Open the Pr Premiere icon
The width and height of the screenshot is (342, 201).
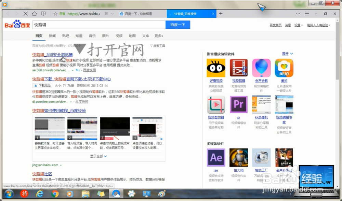click(239, 105)
